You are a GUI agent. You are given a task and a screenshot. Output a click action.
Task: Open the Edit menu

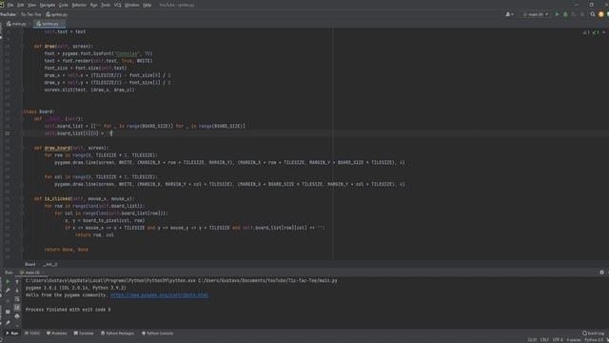(21, 5)
